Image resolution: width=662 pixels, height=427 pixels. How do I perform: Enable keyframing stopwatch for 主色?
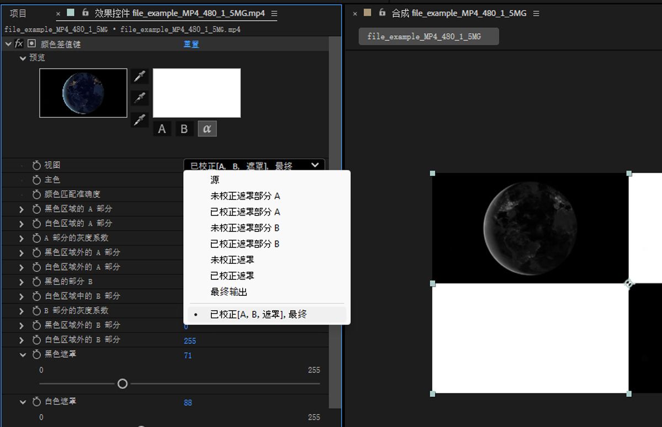(36, 180)
